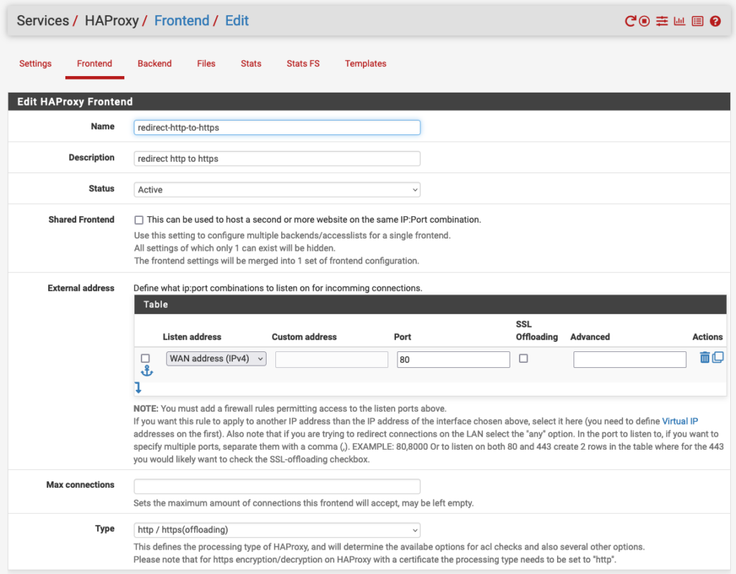Click the Services breadcrumb text
Viewport: 736px width, 574px height.
click(x=42, y=21)
